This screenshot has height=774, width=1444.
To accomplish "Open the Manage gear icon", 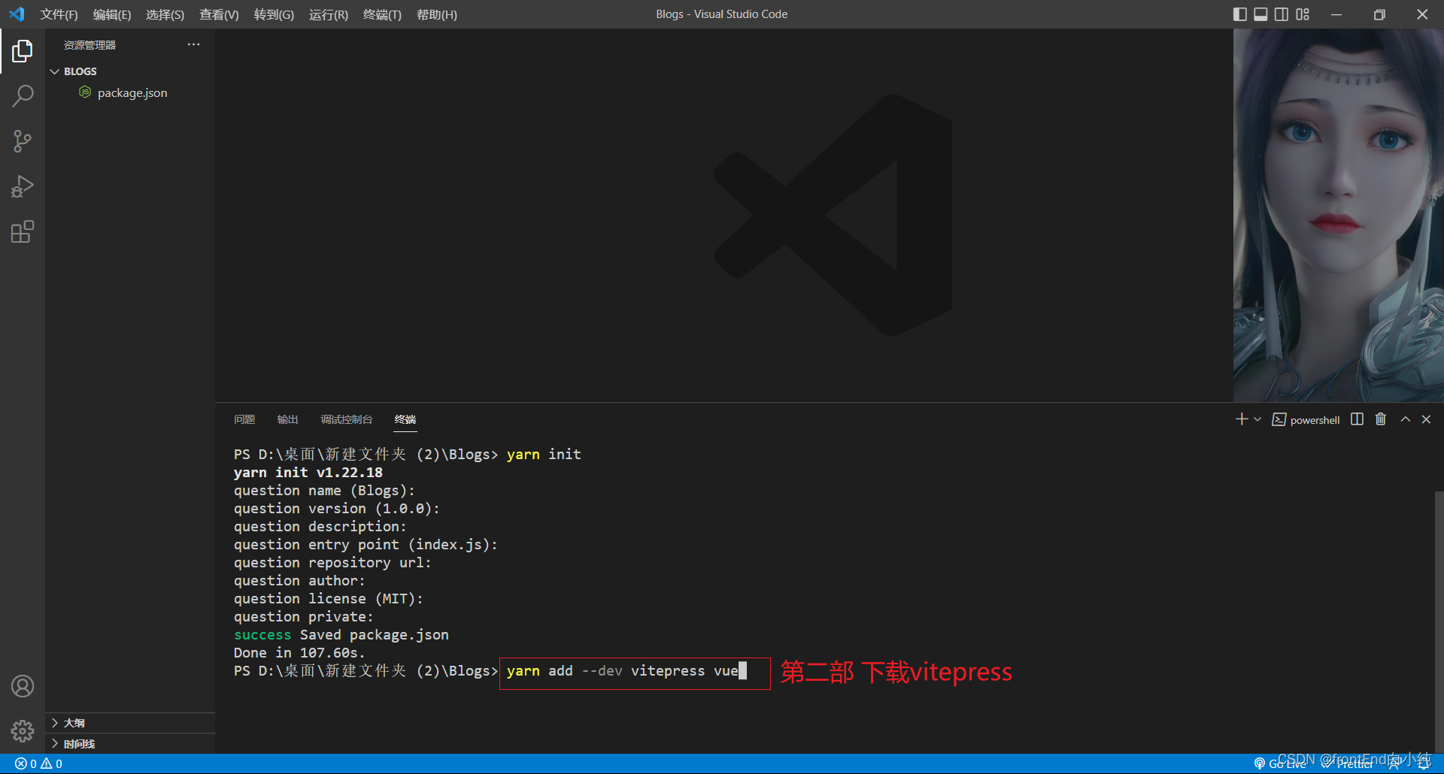I will click(x=23, y=731).
